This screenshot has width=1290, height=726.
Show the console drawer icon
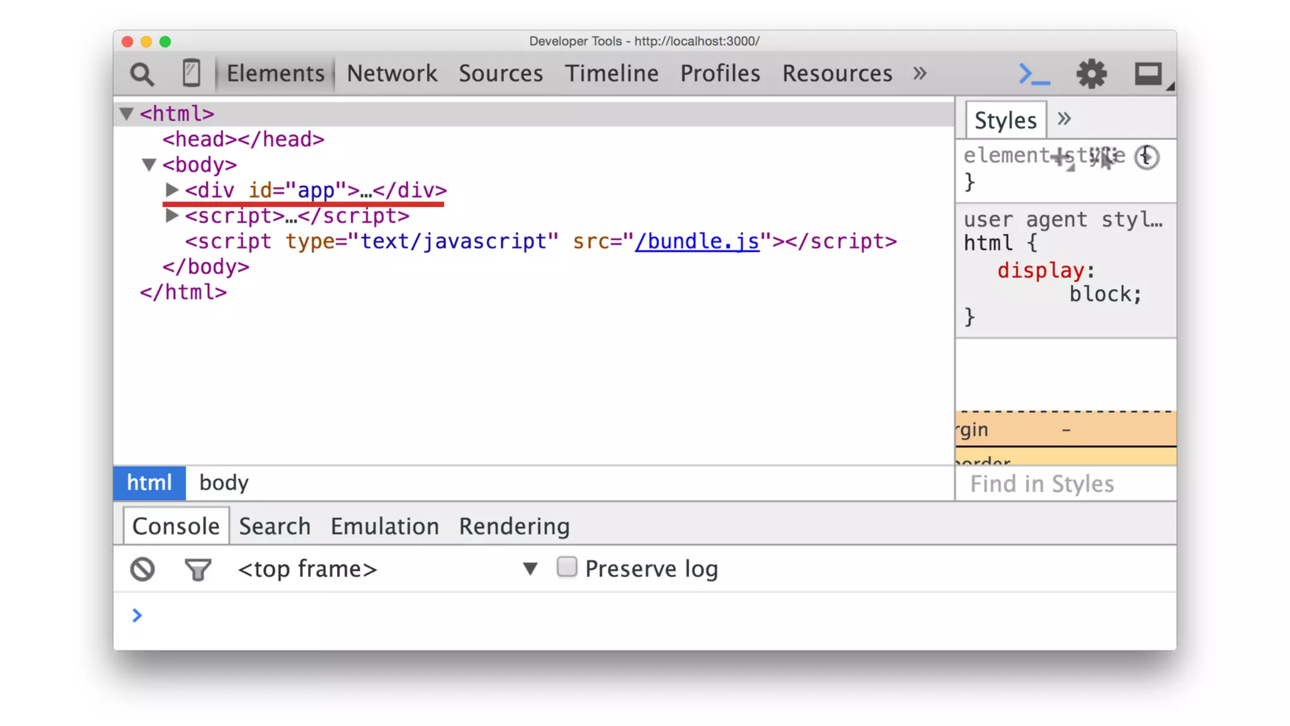click(x=1034, y=74)
